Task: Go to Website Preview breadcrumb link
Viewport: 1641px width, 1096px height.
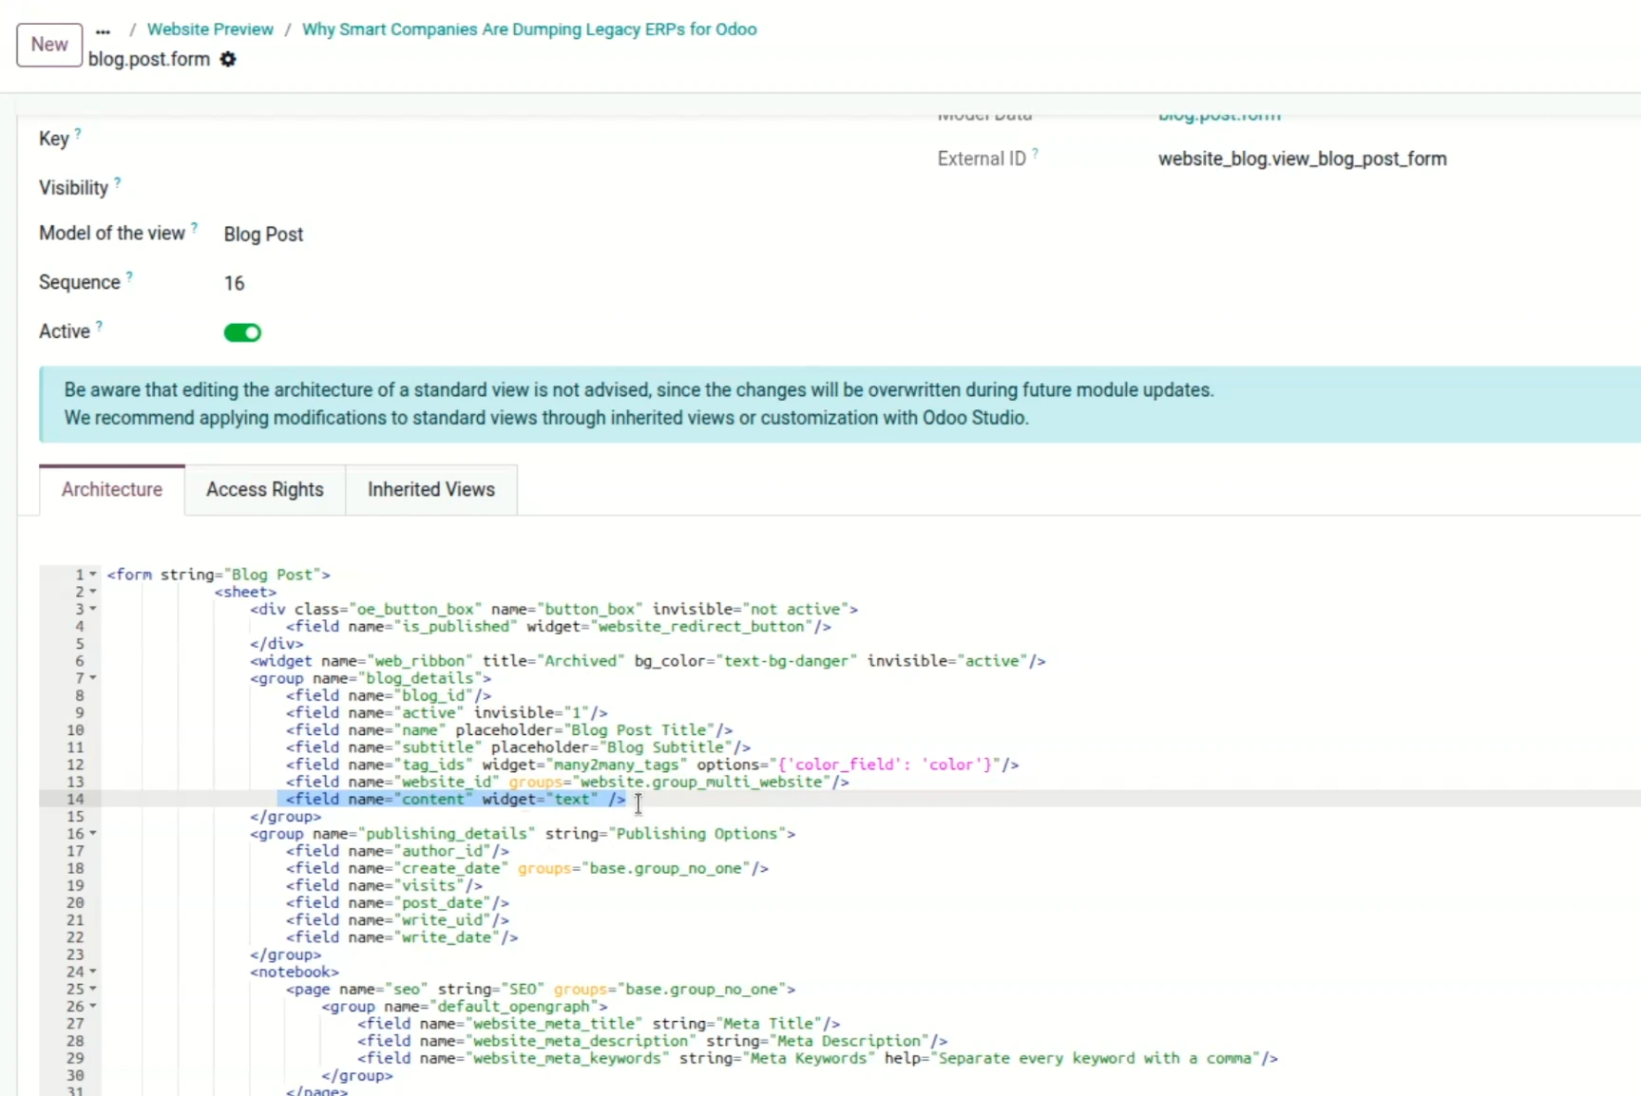Action: (x=210, y=29)
